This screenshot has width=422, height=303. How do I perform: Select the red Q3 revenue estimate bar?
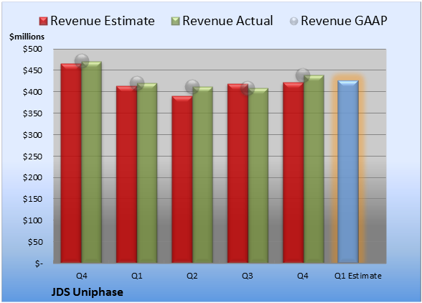238,174
